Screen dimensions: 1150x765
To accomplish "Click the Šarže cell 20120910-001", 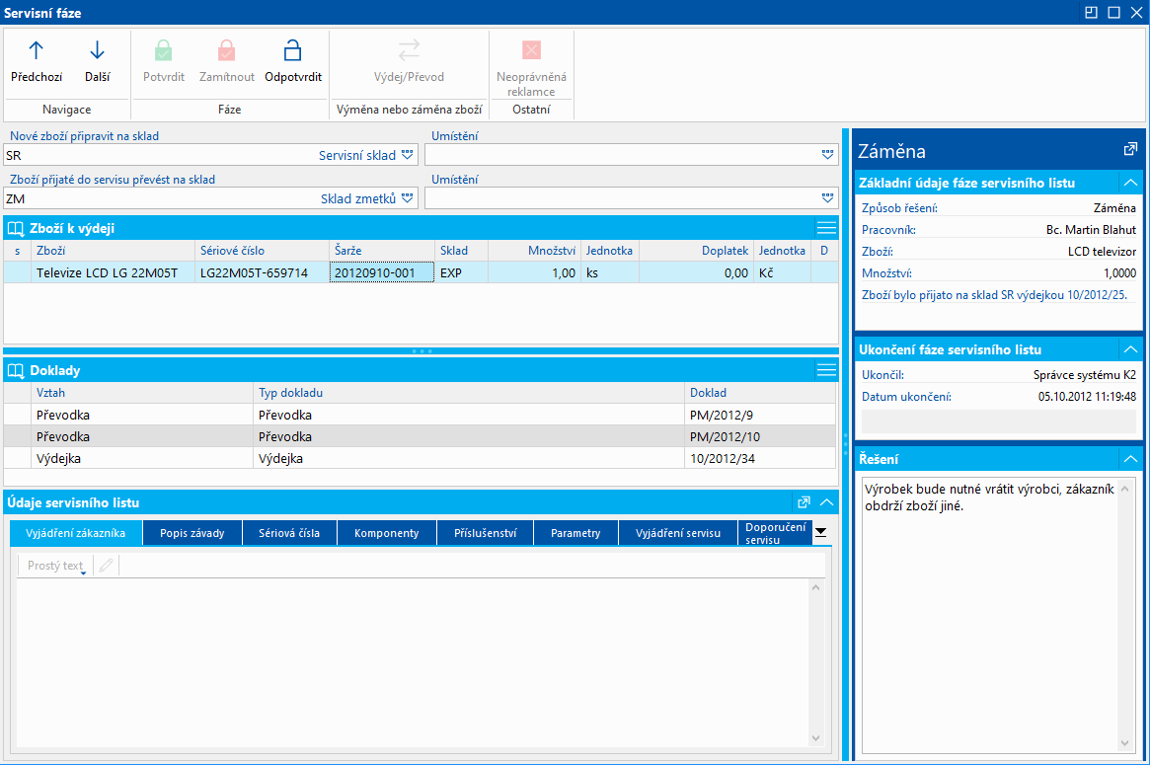I will 382,273.
